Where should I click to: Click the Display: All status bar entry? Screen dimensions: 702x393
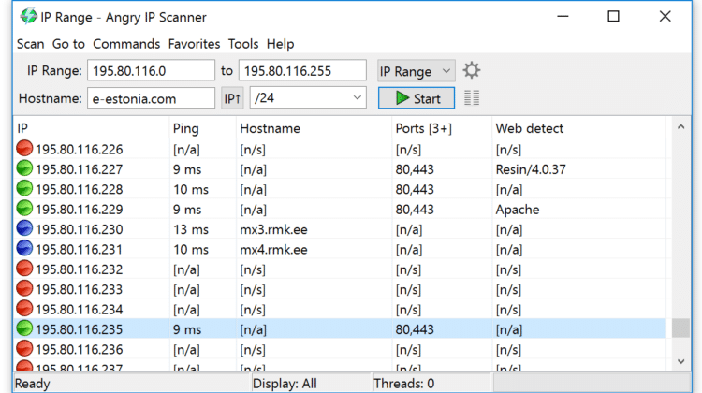coord(285,384)
